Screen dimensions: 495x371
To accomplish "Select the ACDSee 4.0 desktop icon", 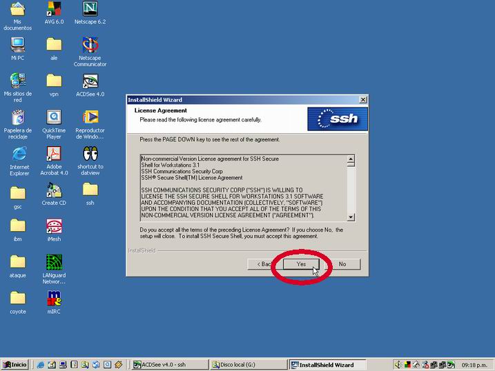I will 90,85.
